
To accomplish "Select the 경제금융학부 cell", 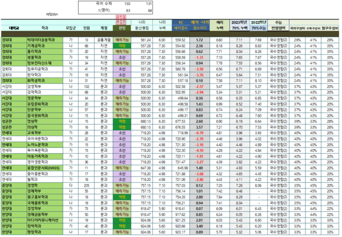I will tap(44, 215).
